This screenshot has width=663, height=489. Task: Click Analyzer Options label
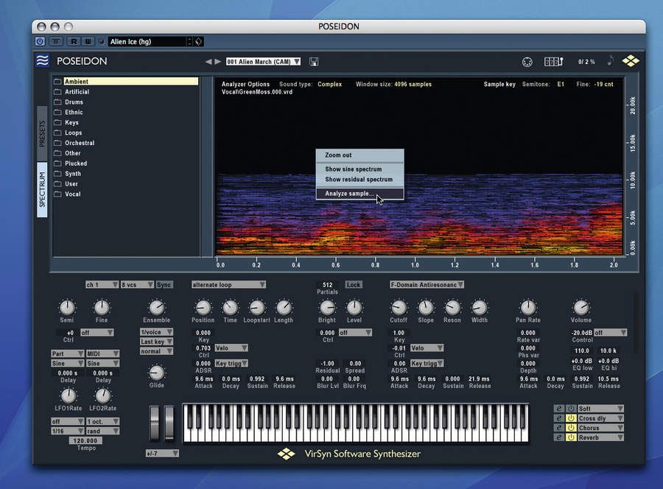[245, 84]
